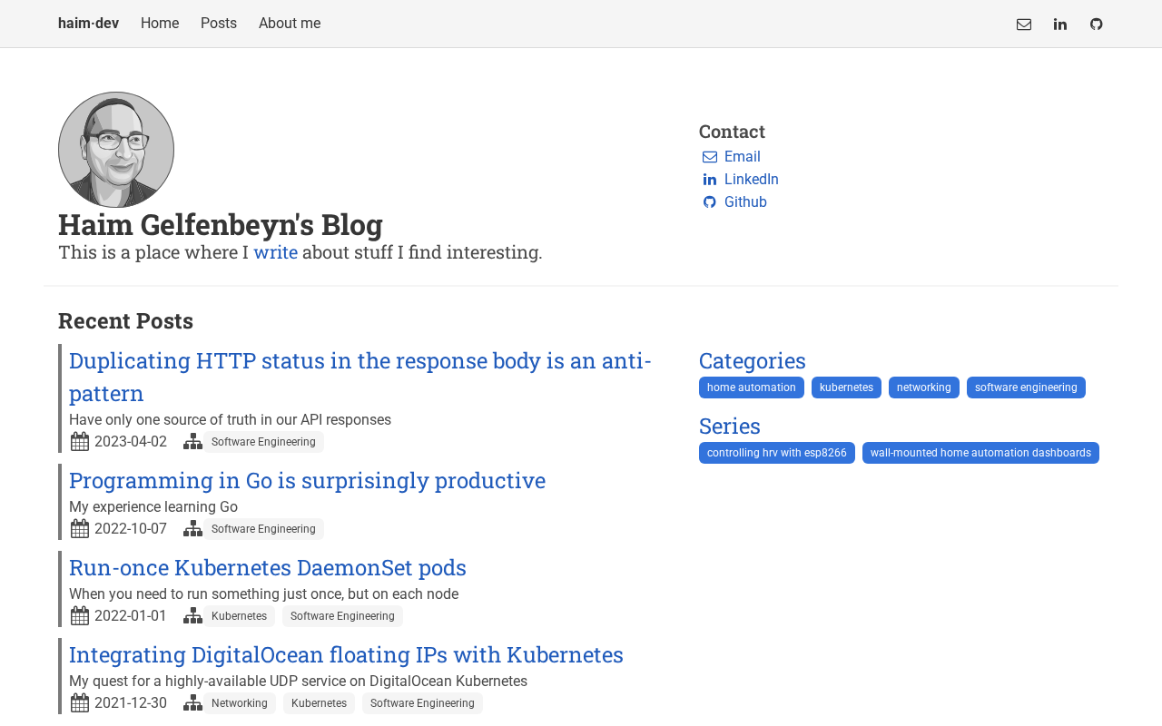The height and width of the screenshot is (726, 1162).
Task: Navigate to Home in navbar
Action: (x=160, y=24)
